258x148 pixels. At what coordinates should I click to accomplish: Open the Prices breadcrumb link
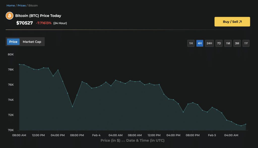coord(22,6)
